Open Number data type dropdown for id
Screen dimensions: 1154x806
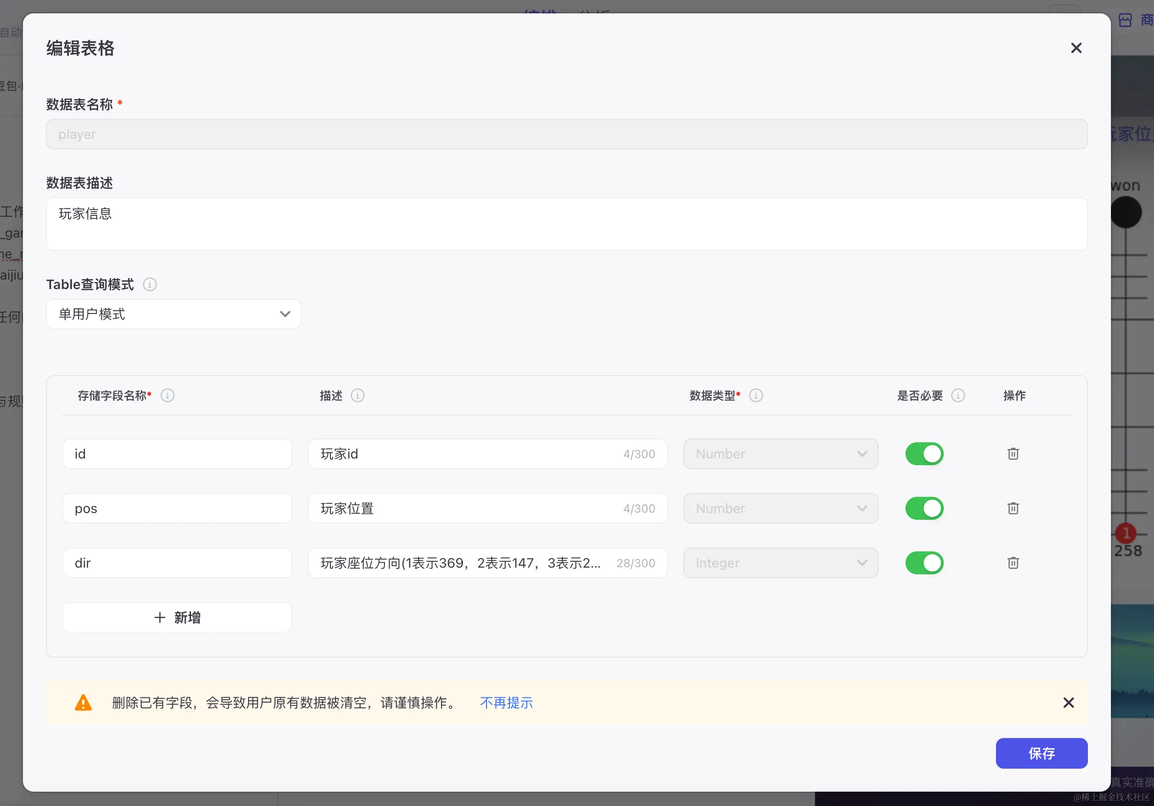coord(780,454)
